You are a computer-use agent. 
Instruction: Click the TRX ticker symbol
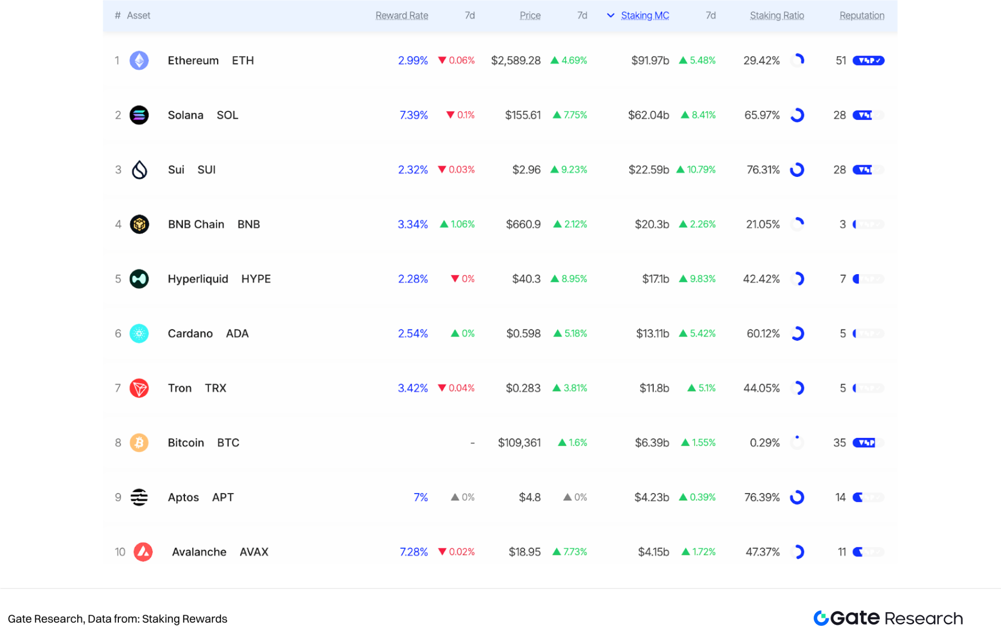tap(215, 388)
